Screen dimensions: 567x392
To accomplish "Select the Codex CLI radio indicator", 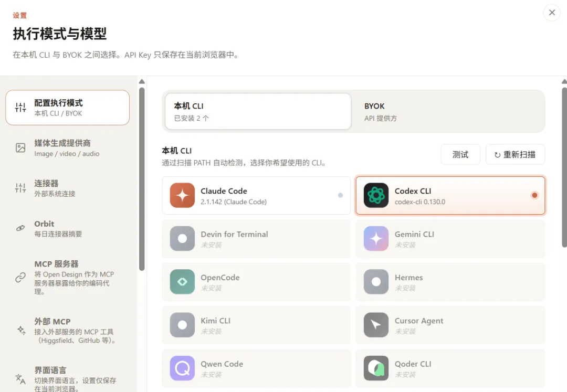I will coord(534,195).
